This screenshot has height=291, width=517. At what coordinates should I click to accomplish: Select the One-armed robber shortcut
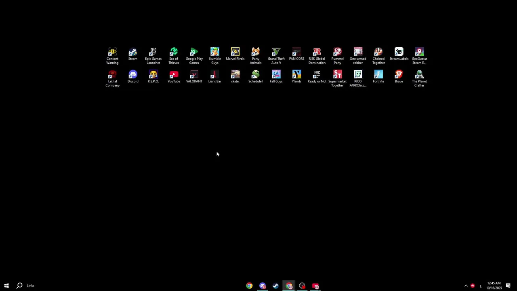tap(358, 56)
